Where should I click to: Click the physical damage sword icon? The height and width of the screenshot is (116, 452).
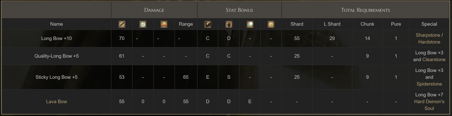point(122,24)
